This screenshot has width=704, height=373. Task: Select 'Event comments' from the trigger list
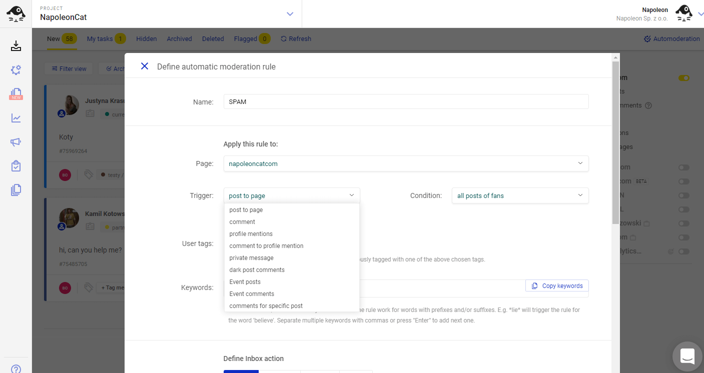[x=291, y=294]
